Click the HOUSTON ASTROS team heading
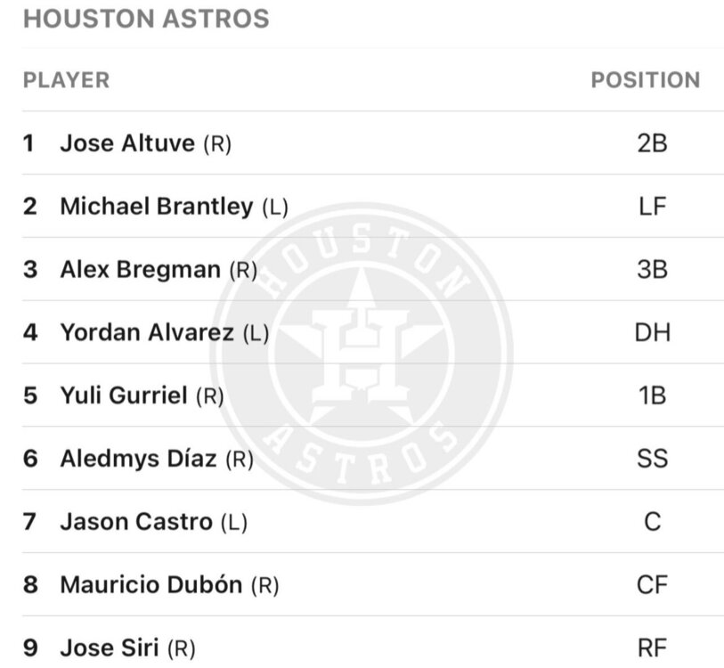This screenshot has width=724, height=668. click(x=146, y=19)
